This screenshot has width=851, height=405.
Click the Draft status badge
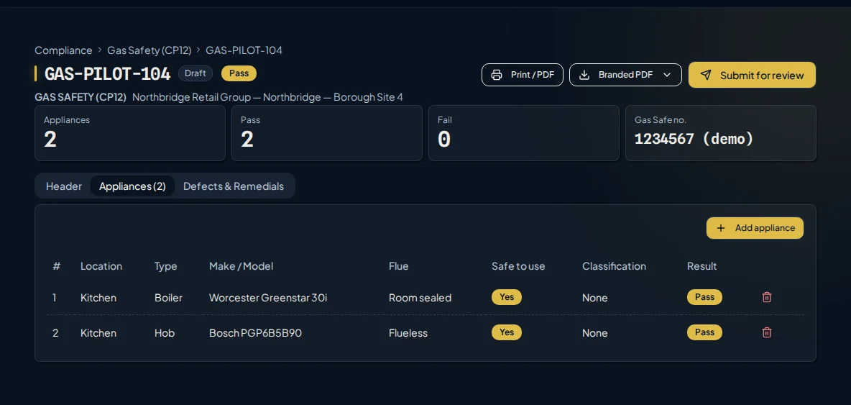tap(195, 73)
